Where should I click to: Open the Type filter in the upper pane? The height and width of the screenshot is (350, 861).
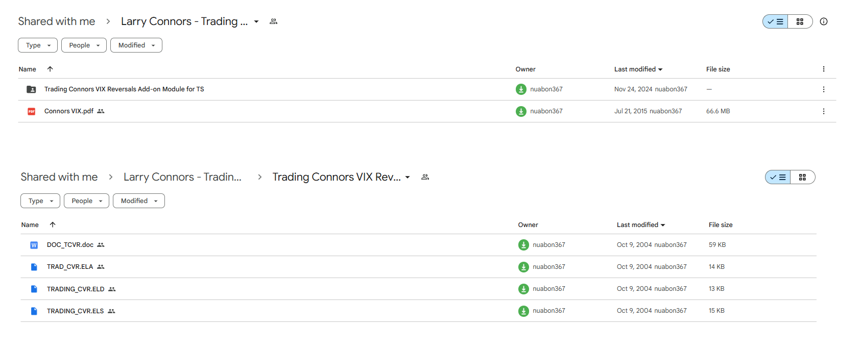(38, 45)
